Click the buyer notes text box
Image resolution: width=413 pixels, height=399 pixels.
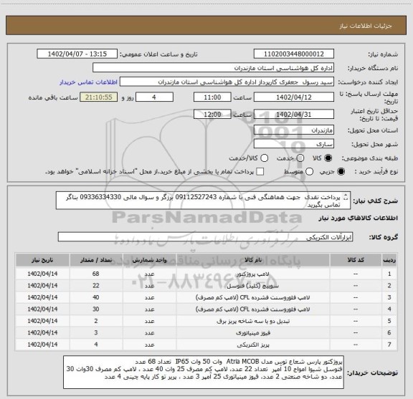tap(204, 372)
